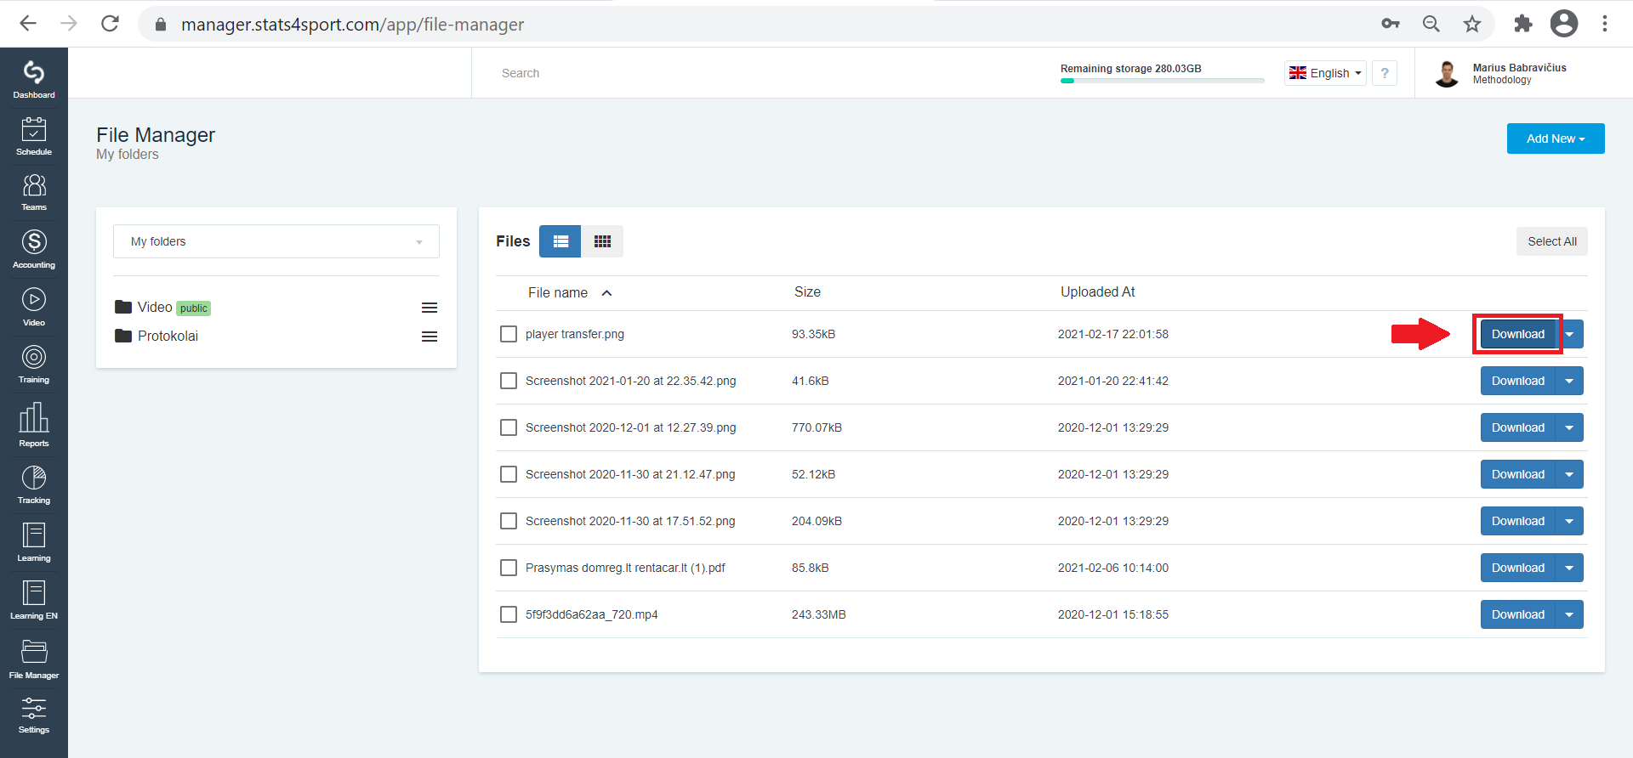This screenshot has width=1633, height=758.
Task: Open Video folder options menu icon
Action: pos(430,308)
